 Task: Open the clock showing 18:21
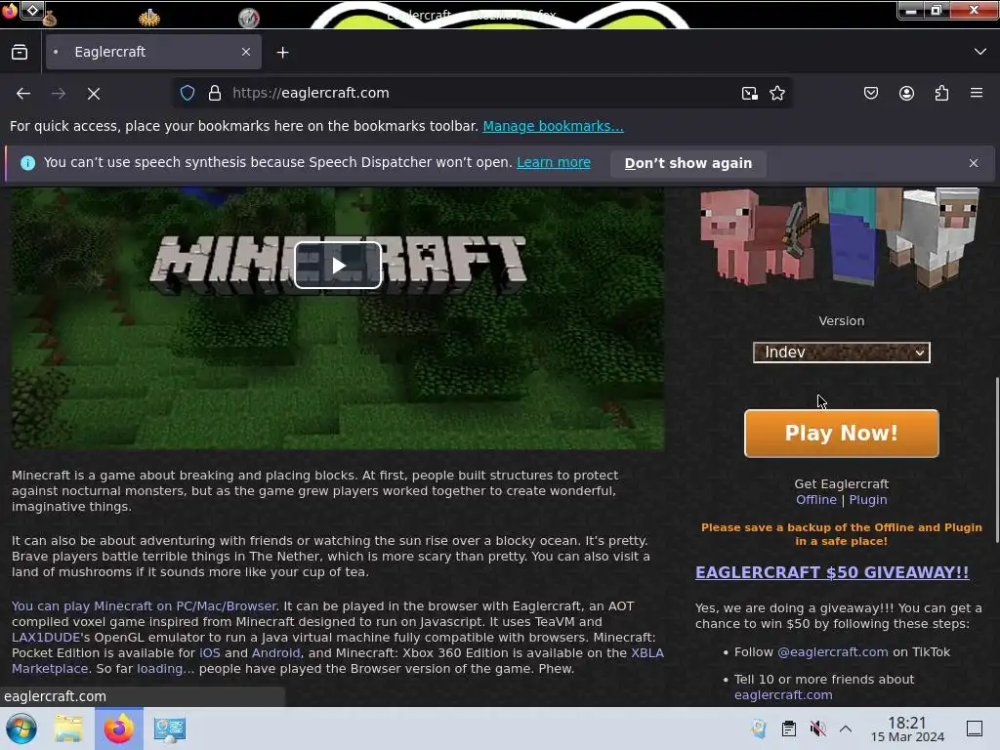pos(907,729)
